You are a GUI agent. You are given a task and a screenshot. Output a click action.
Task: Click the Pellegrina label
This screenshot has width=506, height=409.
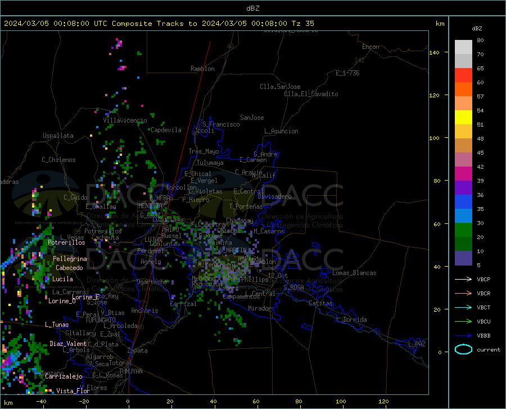pos(70,259)
